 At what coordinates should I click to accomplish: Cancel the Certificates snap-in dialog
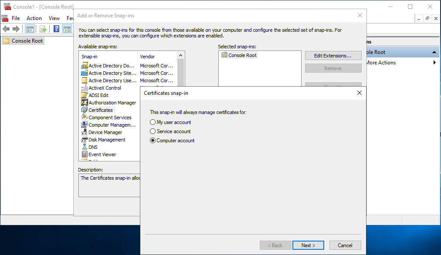tap(345, 245)
